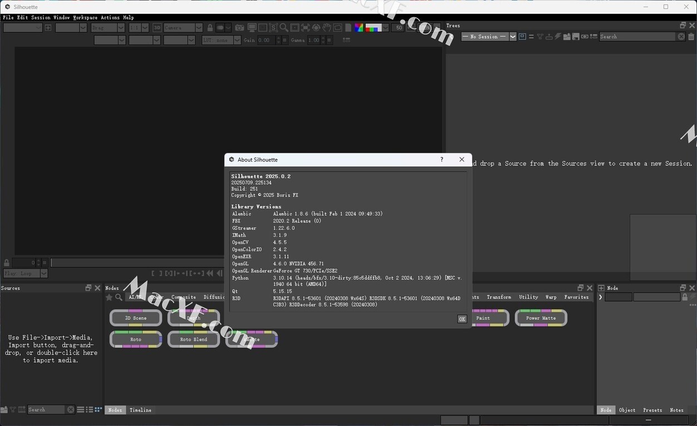Viewport: 697px width, 426px height.
Task: Click the Trees panel Search field
Action: point(637,37)
